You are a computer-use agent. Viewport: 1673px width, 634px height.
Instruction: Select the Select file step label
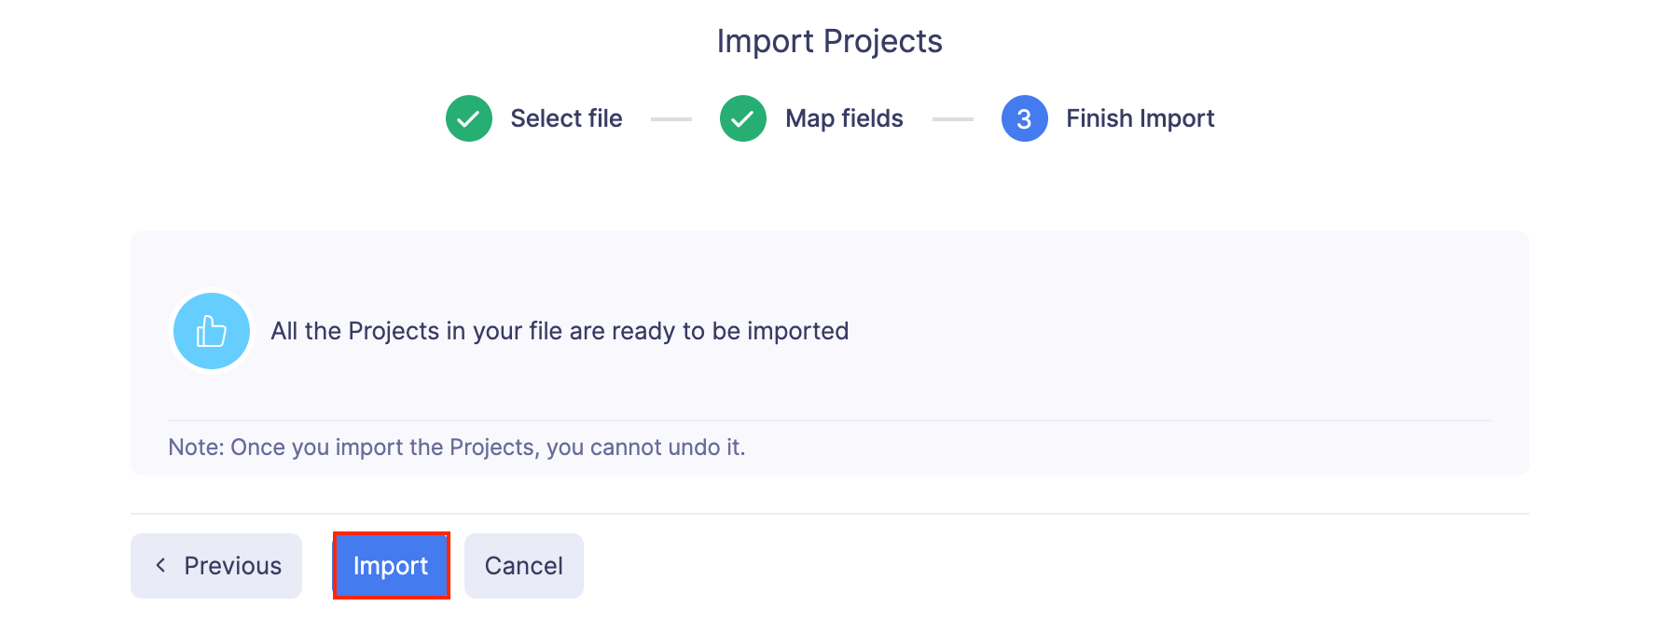point(565,118)
